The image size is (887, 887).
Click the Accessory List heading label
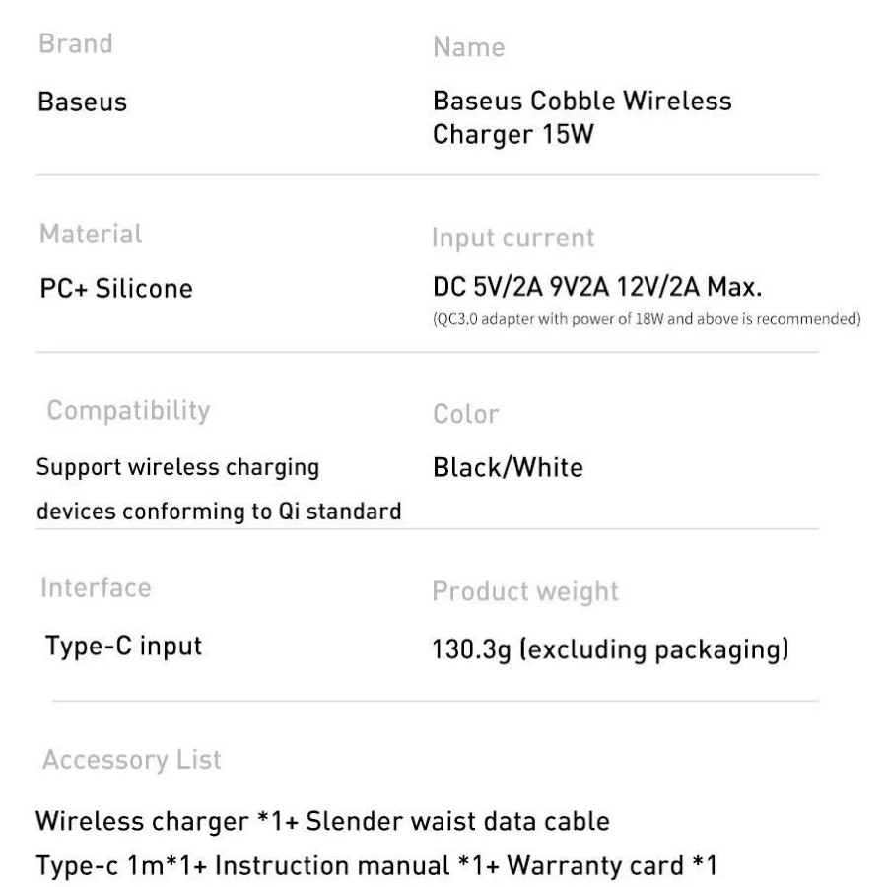point(132,760)
